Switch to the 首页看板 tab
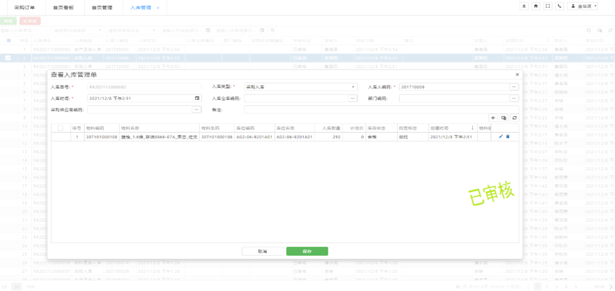Screen dimensions: 615x291 click(x=65, y=7)
